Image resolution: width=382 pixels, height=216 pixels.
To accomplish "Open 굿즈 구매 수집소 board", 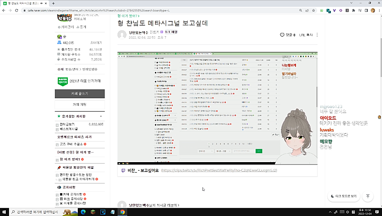I will [x=71, y=144].
